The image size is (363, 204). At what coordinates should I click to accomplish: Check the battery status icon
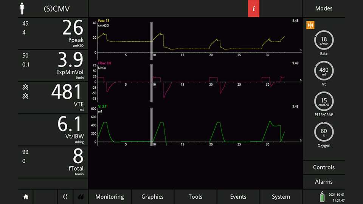tap(322, 196)
